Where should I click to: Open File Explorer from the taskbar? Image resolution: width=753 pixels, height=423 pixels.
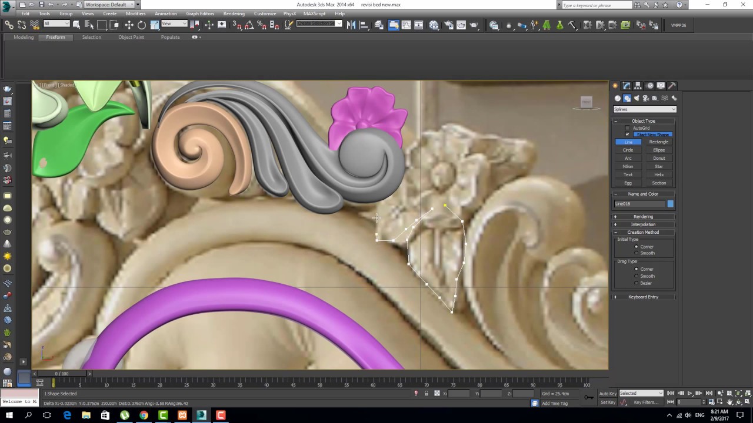(86, 415)
